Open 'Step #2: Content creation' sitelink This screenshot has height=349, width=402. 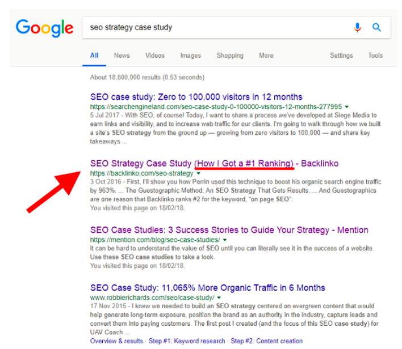click(267, 341)
